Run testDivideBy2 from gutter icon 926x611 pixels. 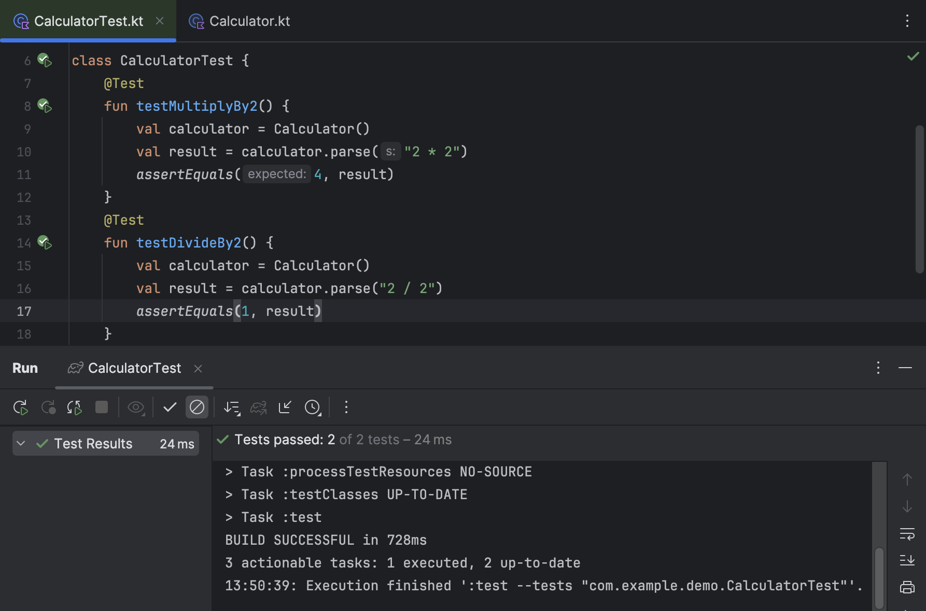pyautogui.click(x=45, y=243)
